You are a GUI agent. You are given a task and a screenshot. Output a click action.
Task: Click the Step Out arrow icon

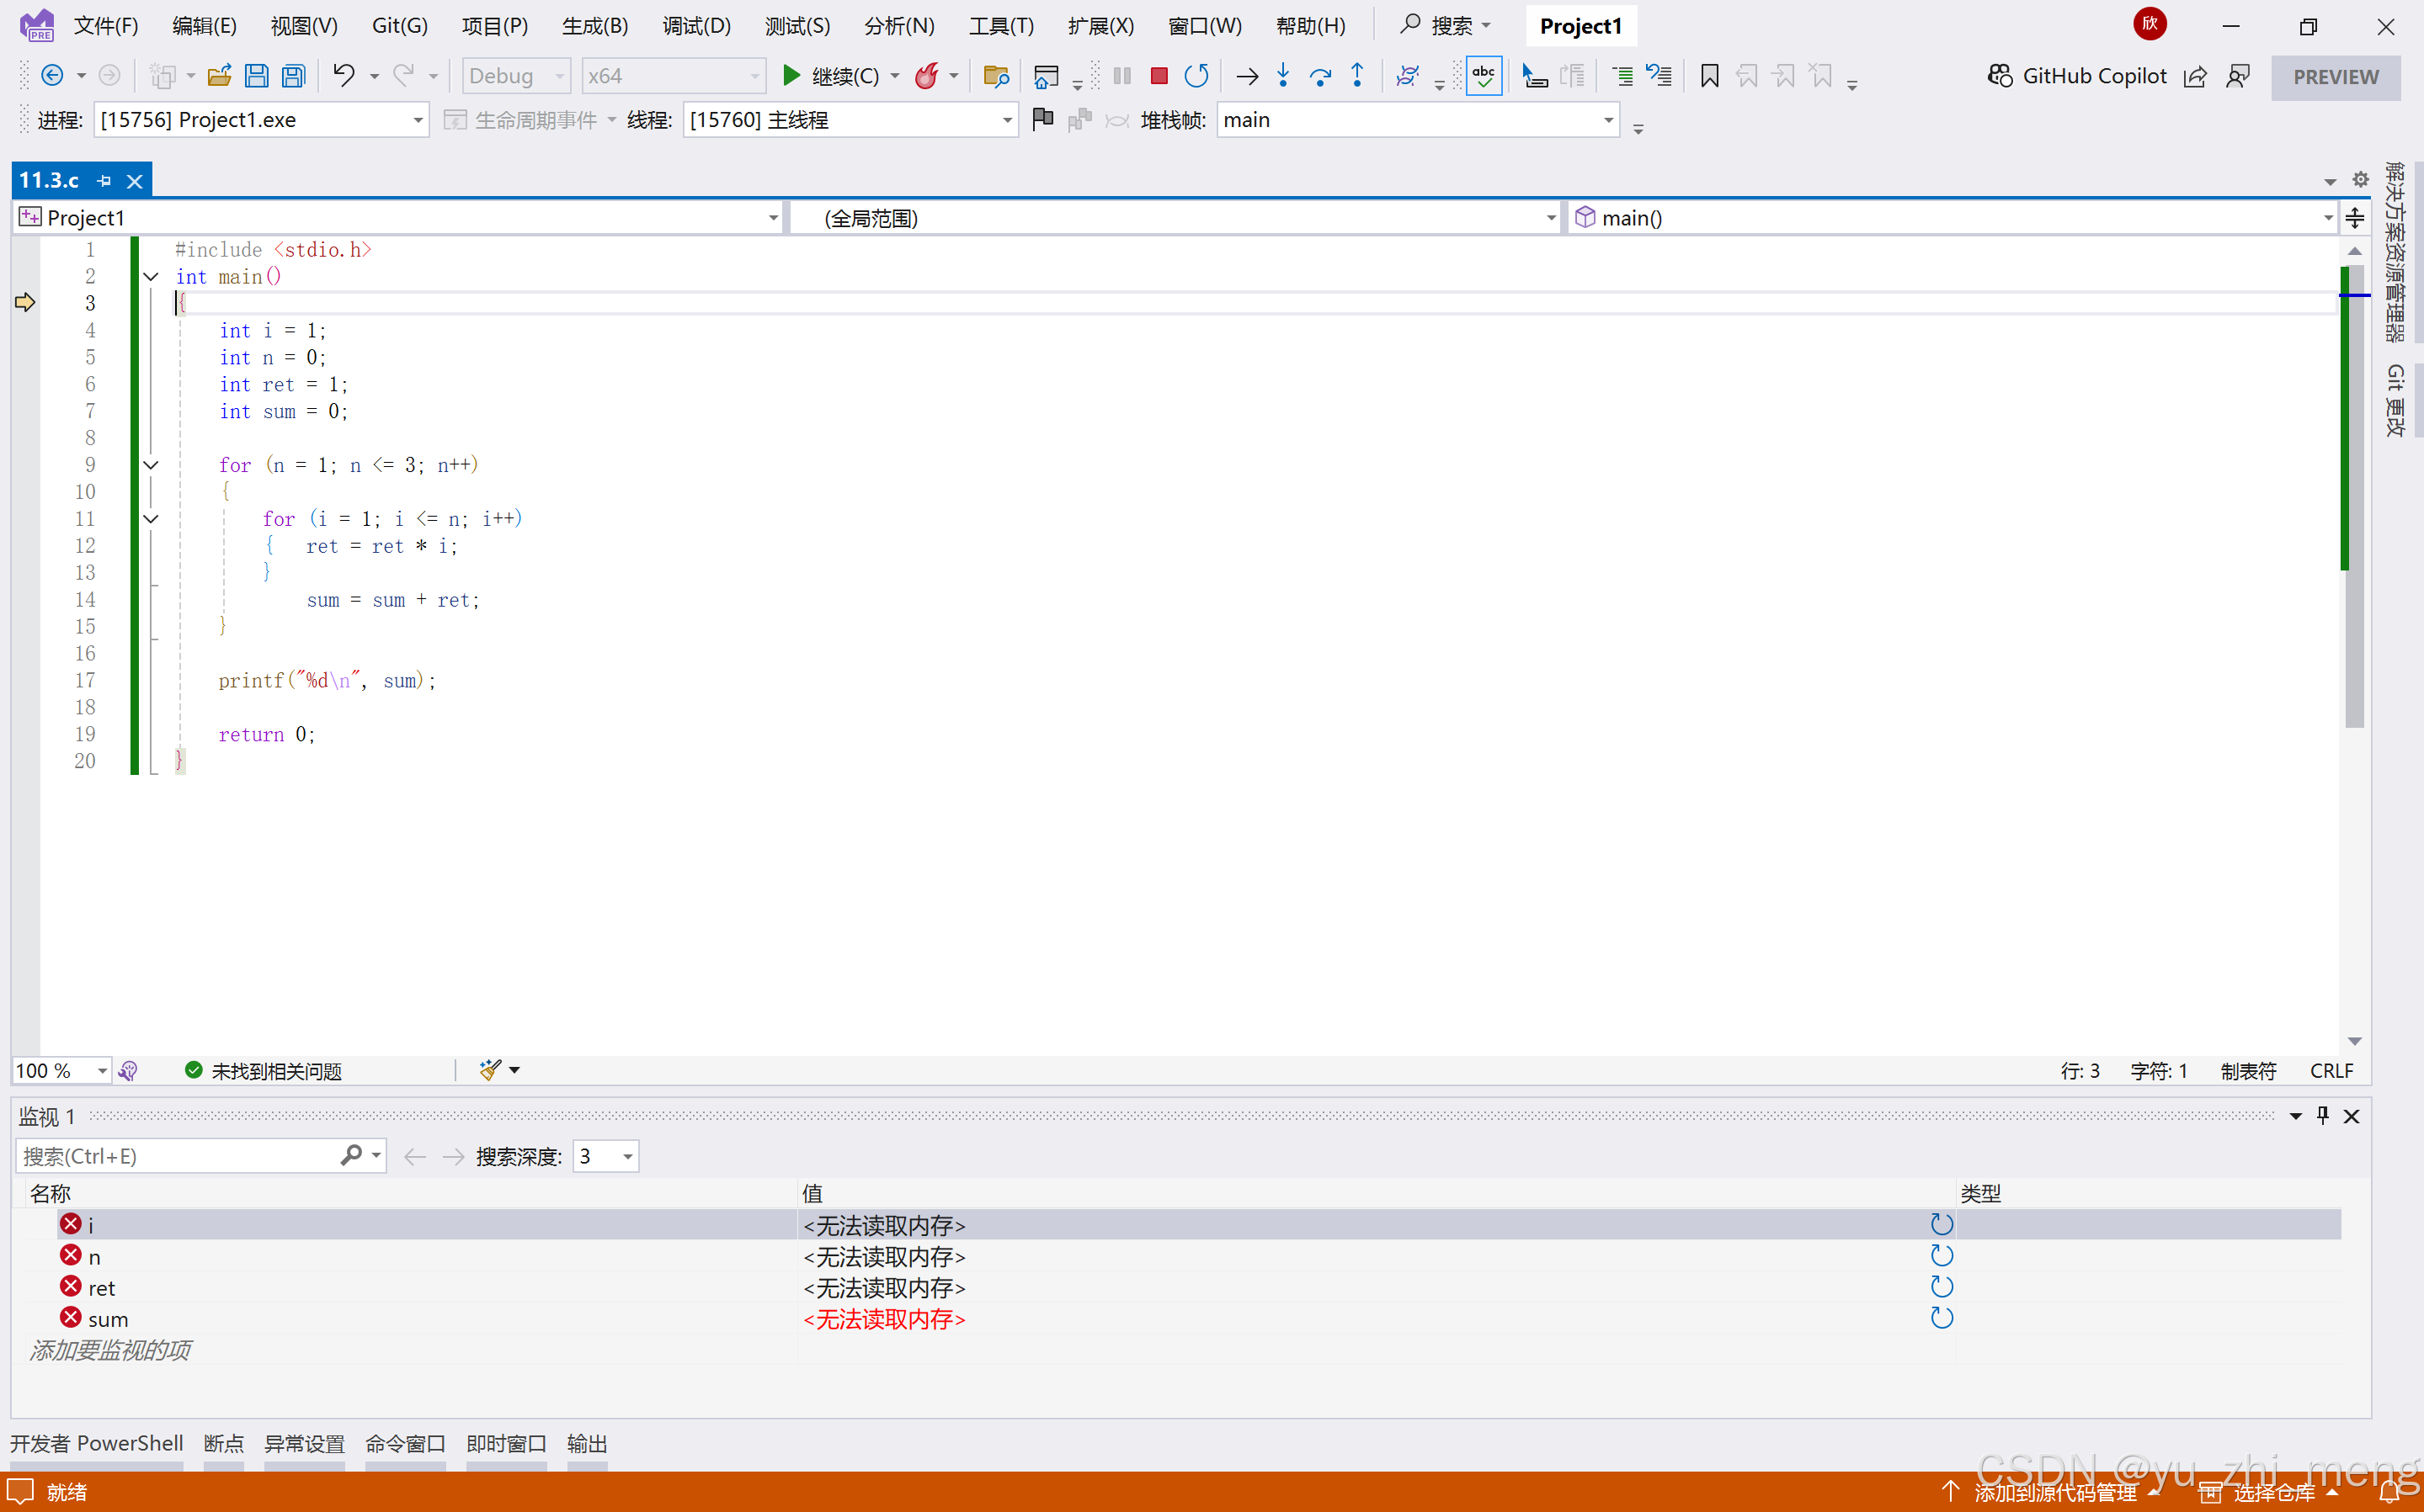(1357, 76)
